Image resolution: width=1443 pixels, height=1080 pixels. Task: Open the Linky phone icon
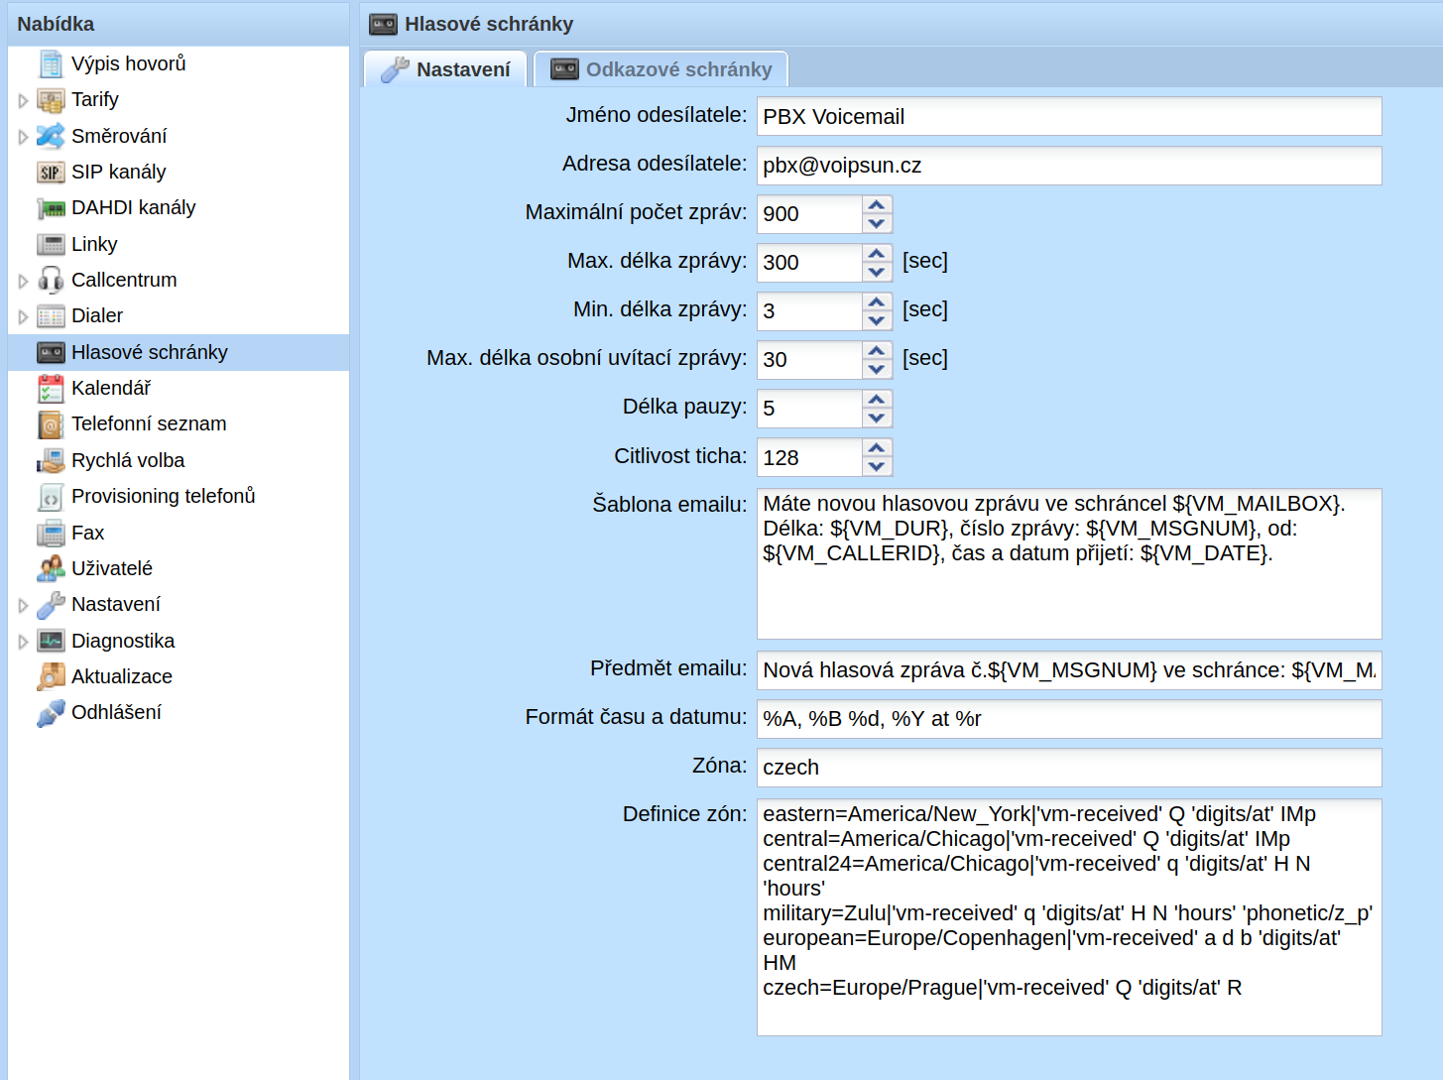point(51,244)
